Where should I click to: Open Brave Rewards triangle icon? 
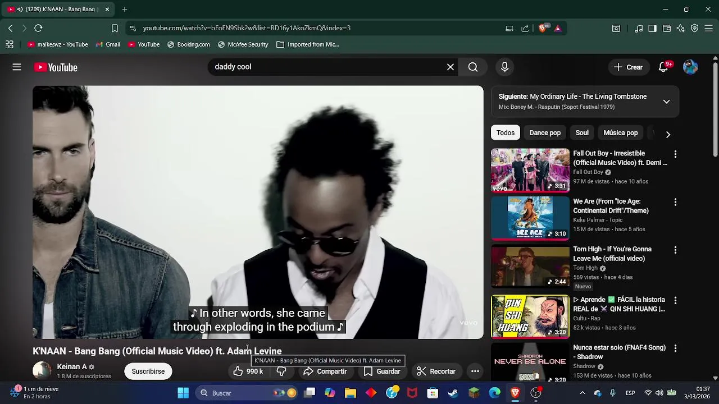[558, 28]
